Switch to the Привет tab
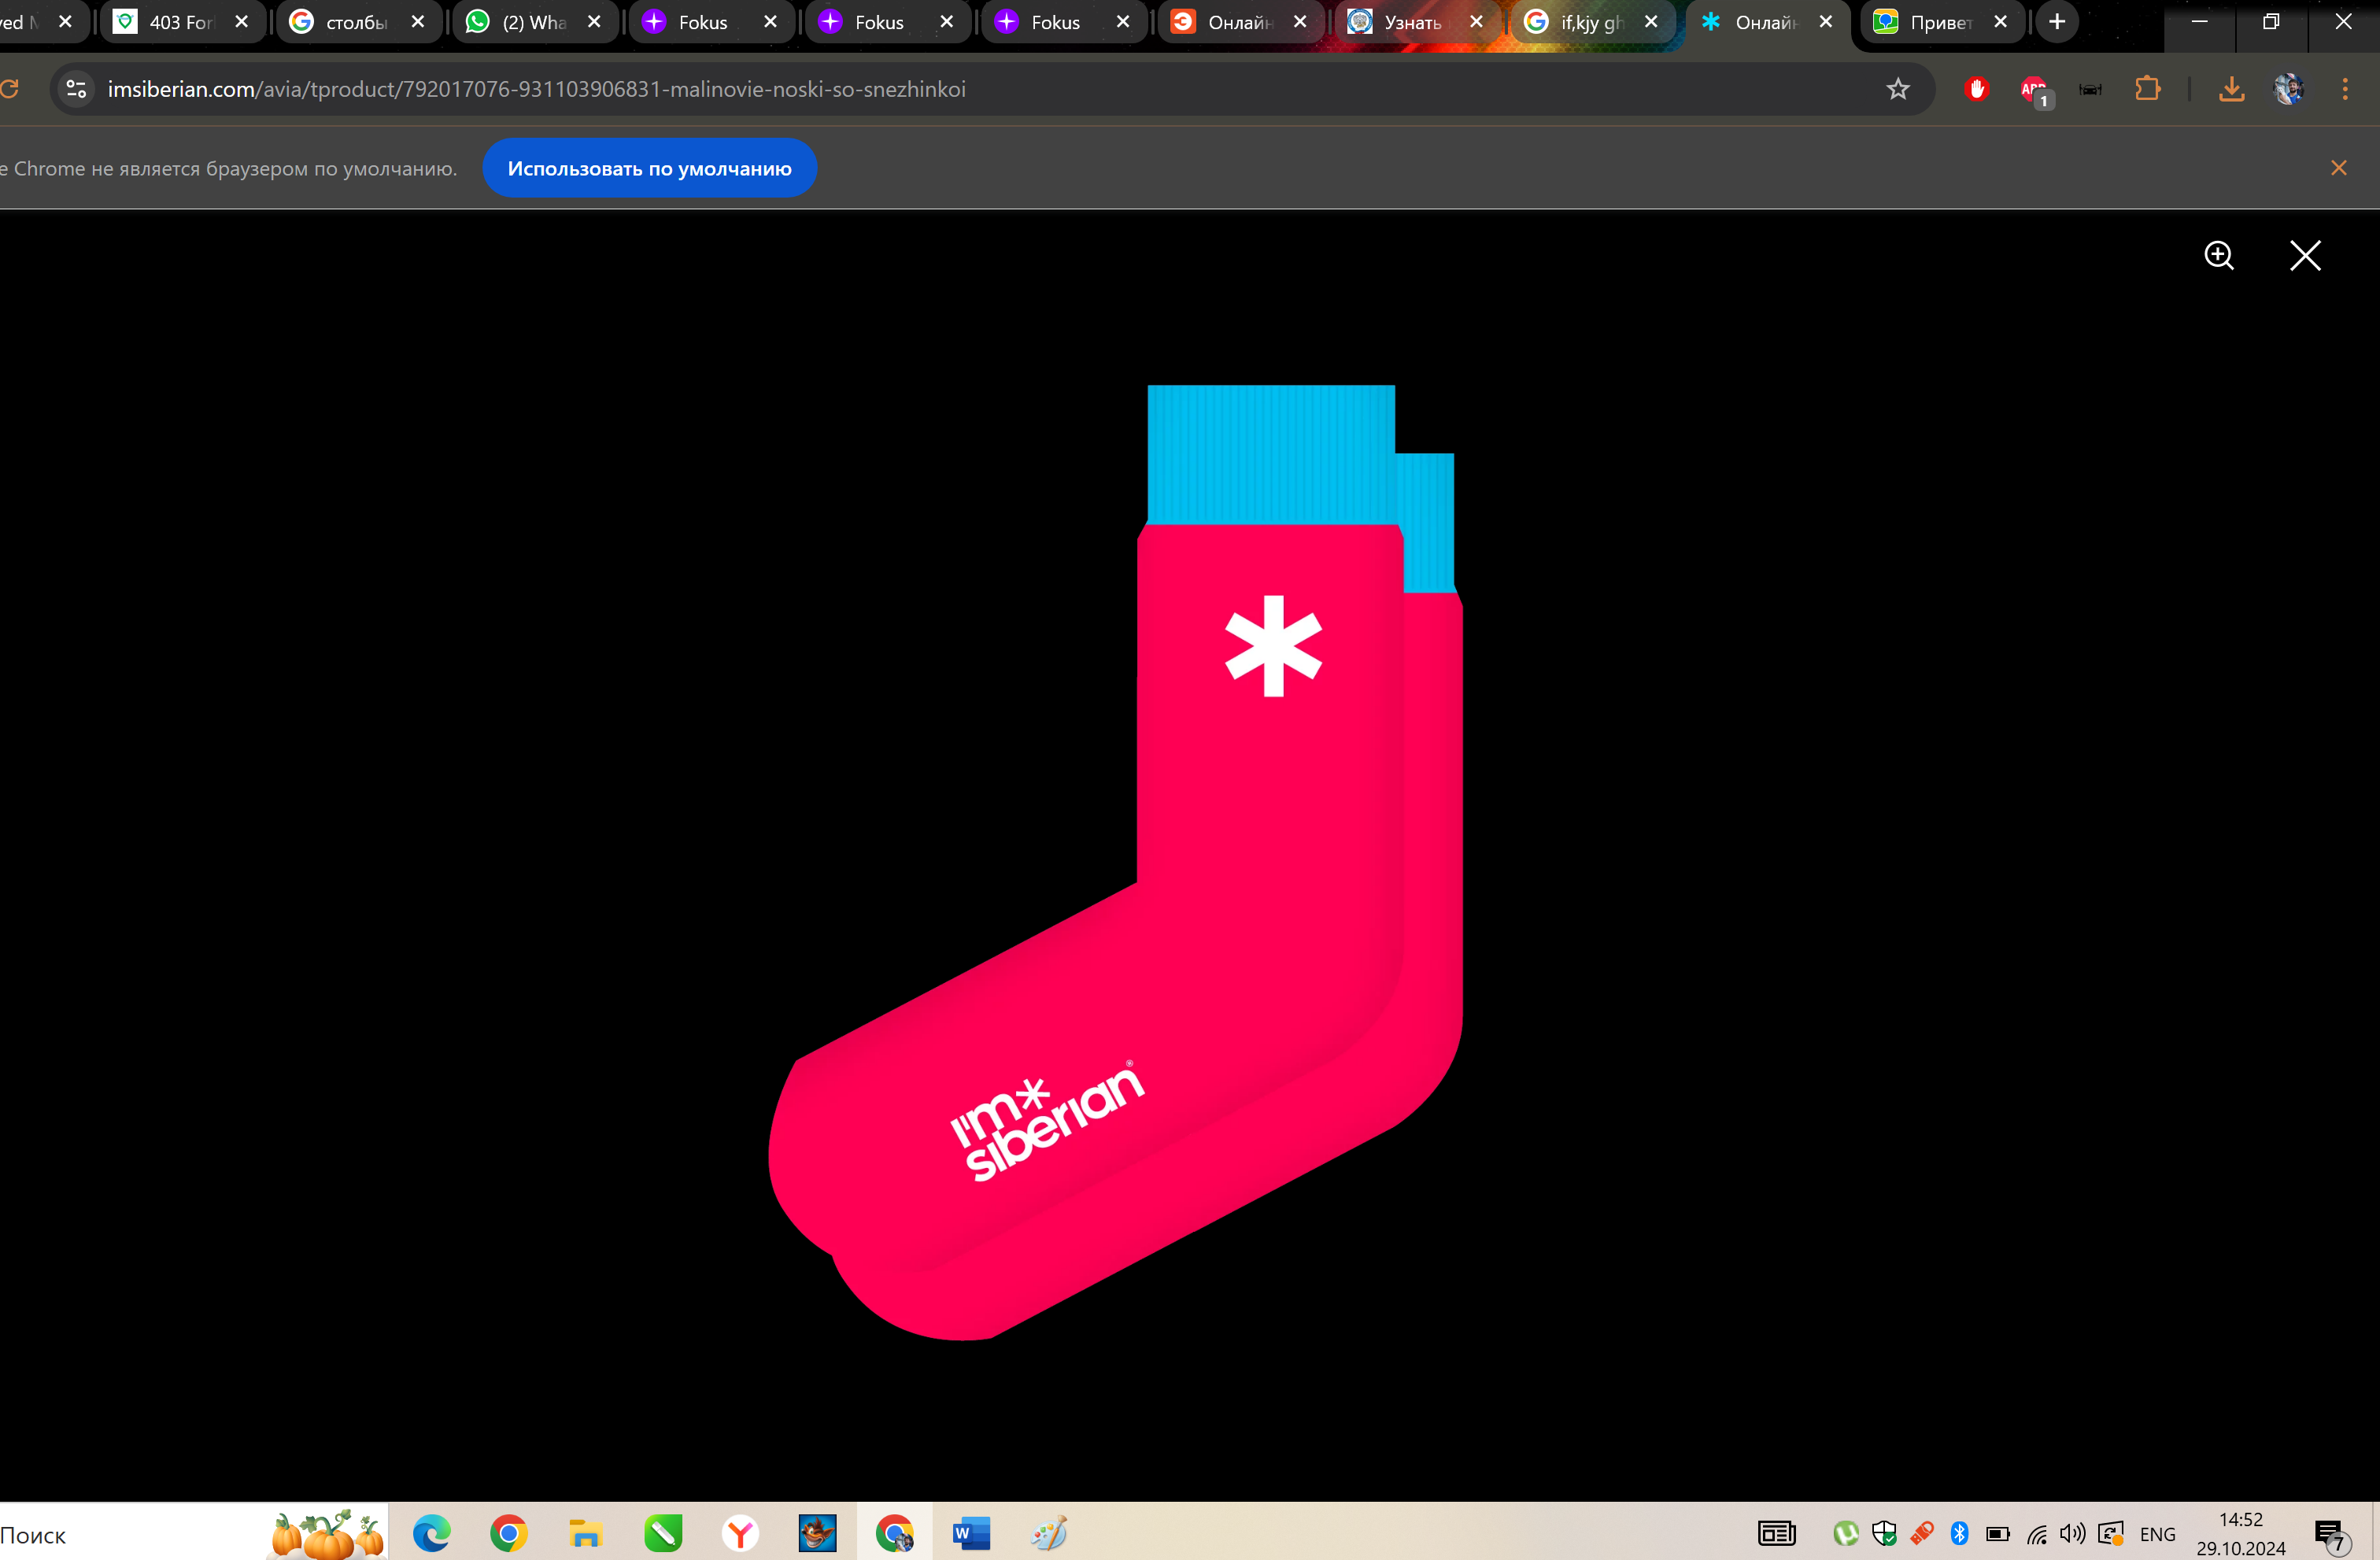 click(1942, 22)
